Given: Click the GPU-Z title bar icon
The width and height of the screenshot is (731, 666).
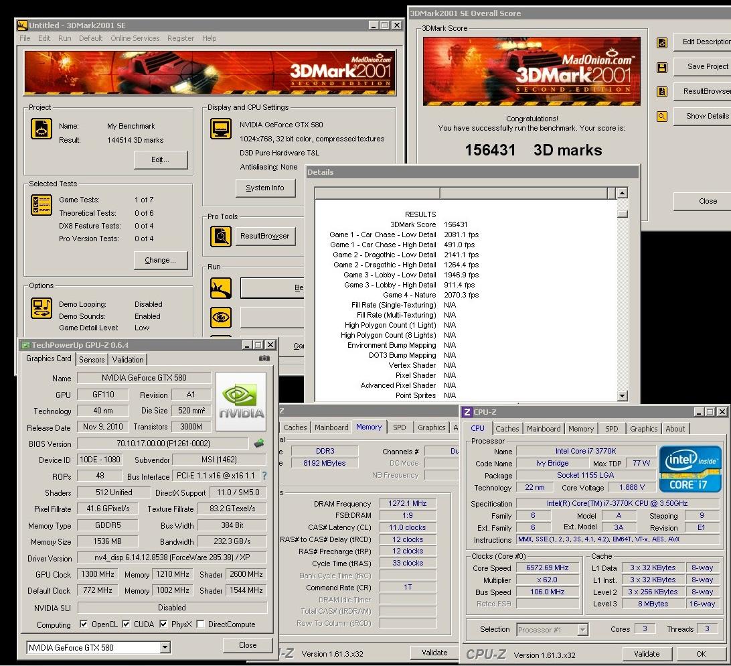Looking at the screenshot, I should 25,345.
